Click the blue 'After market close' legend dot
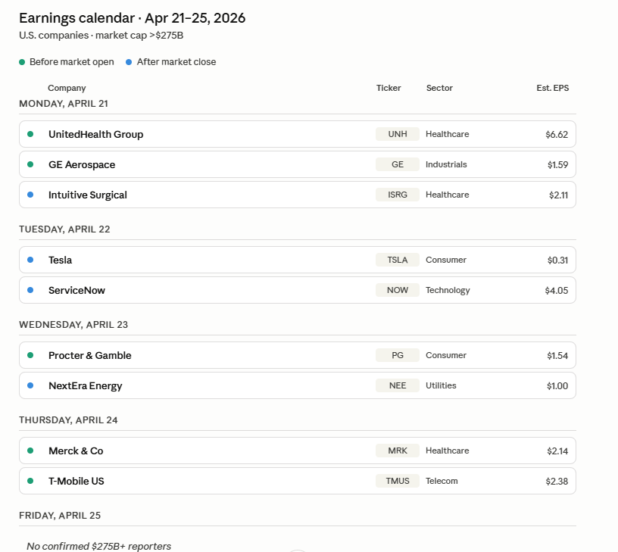The image size is (618, 552). 129,62
